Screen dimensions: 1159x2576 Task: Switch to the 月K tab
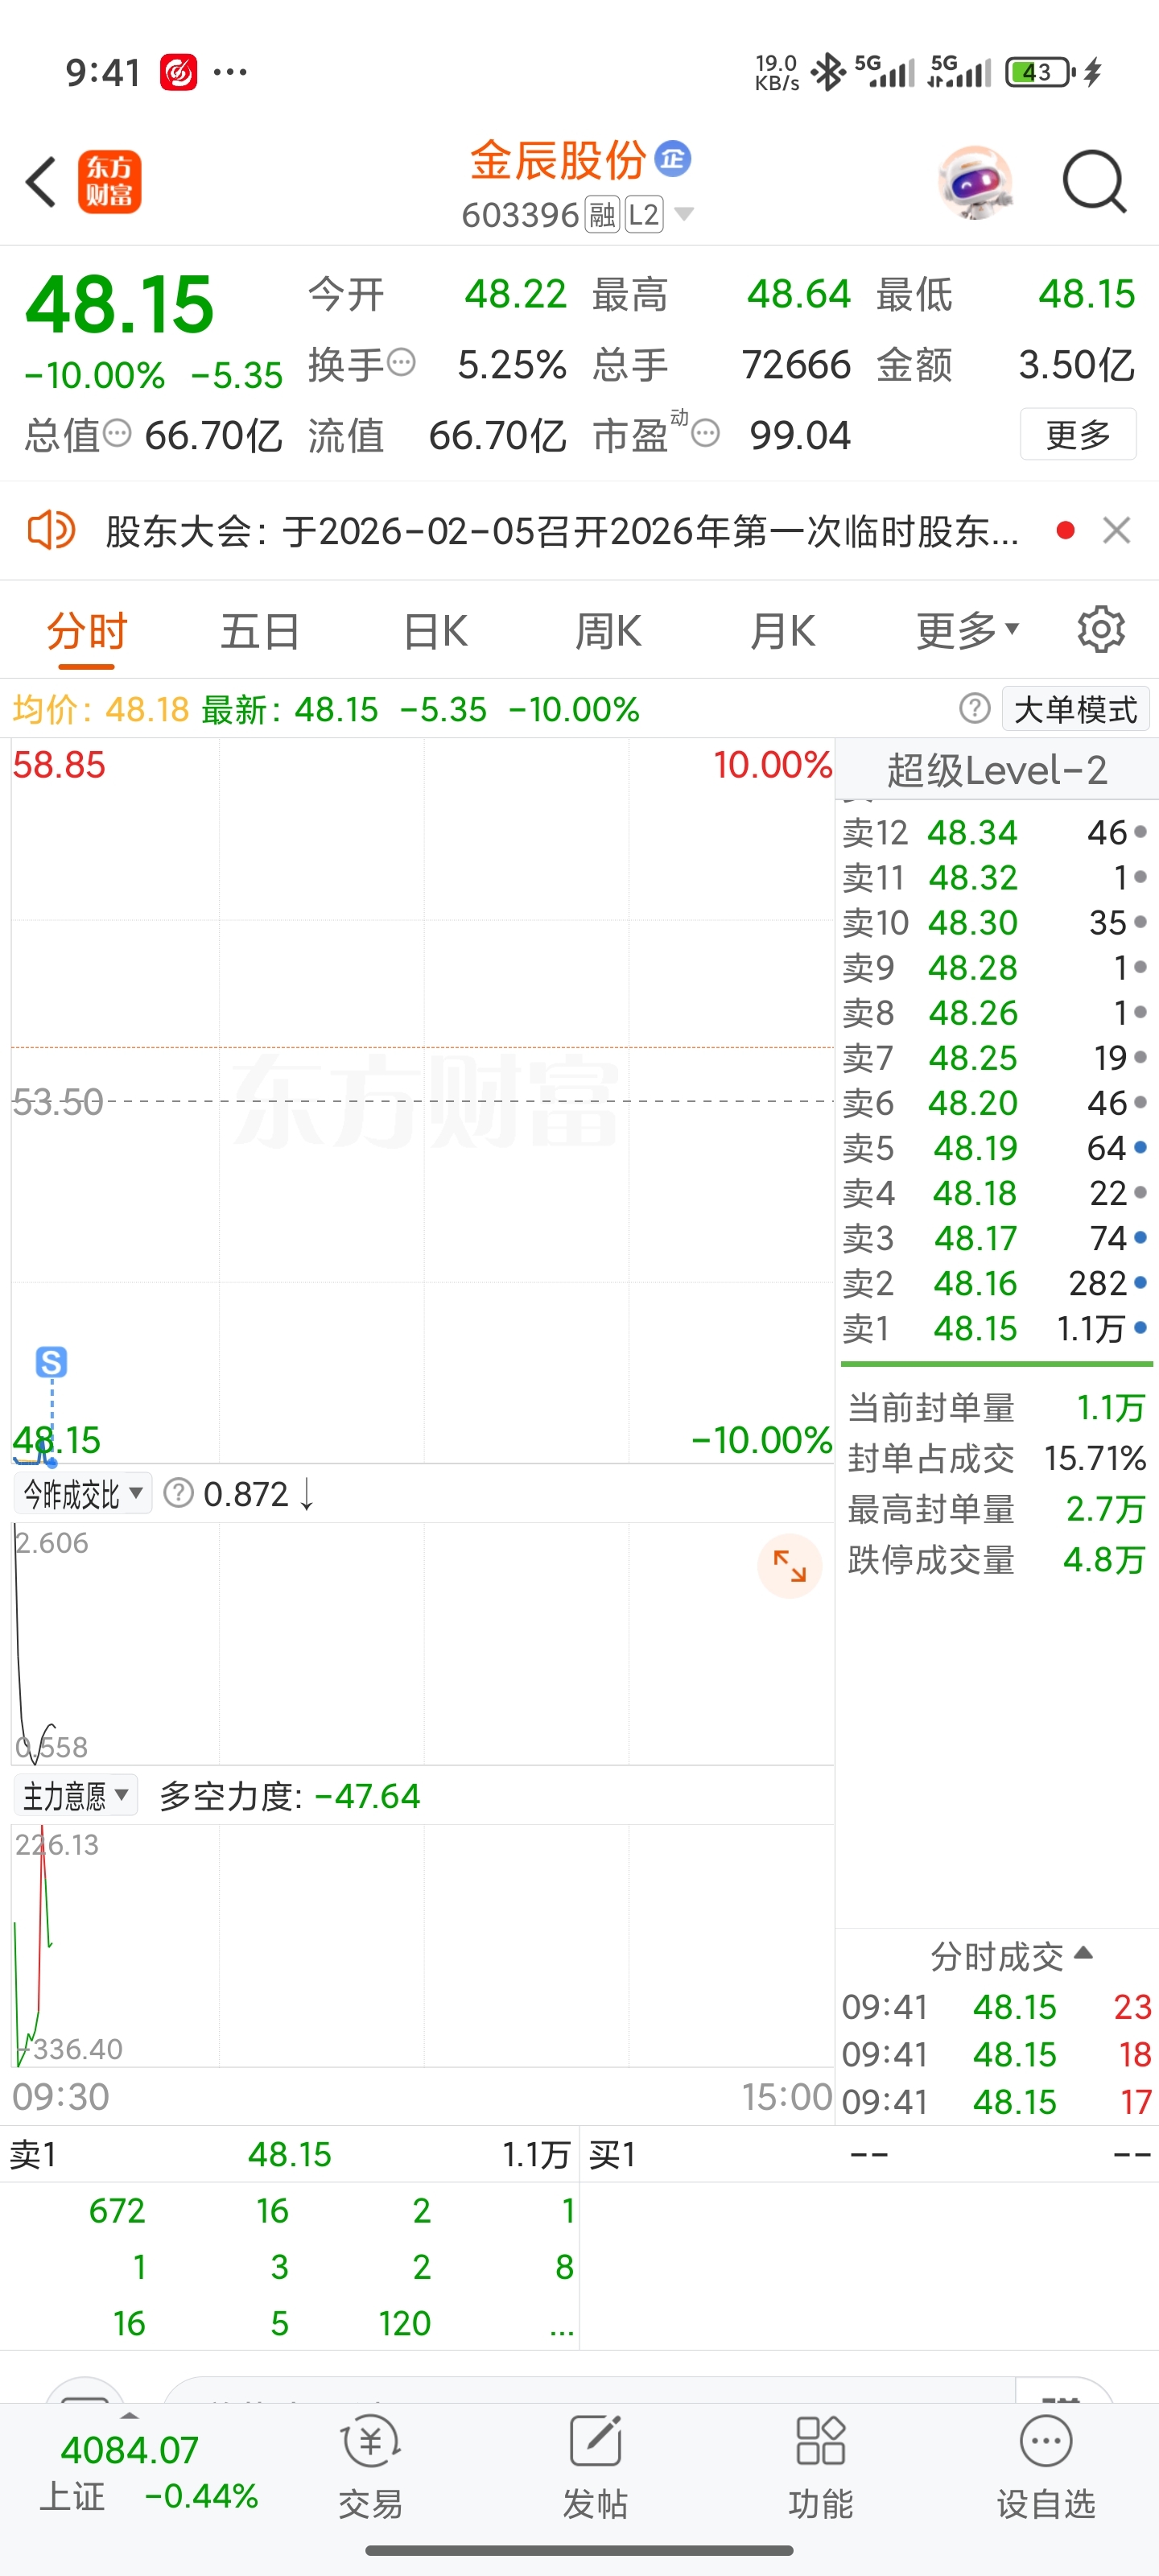point(783,631)
